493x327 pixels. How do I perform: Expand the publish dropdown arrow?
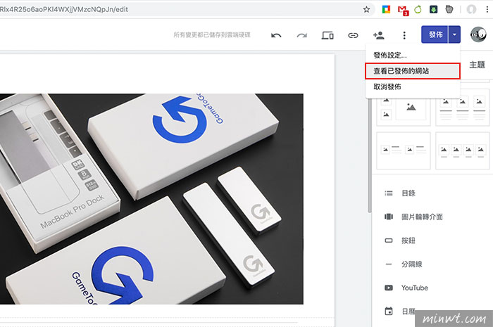pyautogui.click(x=454, y=34)
